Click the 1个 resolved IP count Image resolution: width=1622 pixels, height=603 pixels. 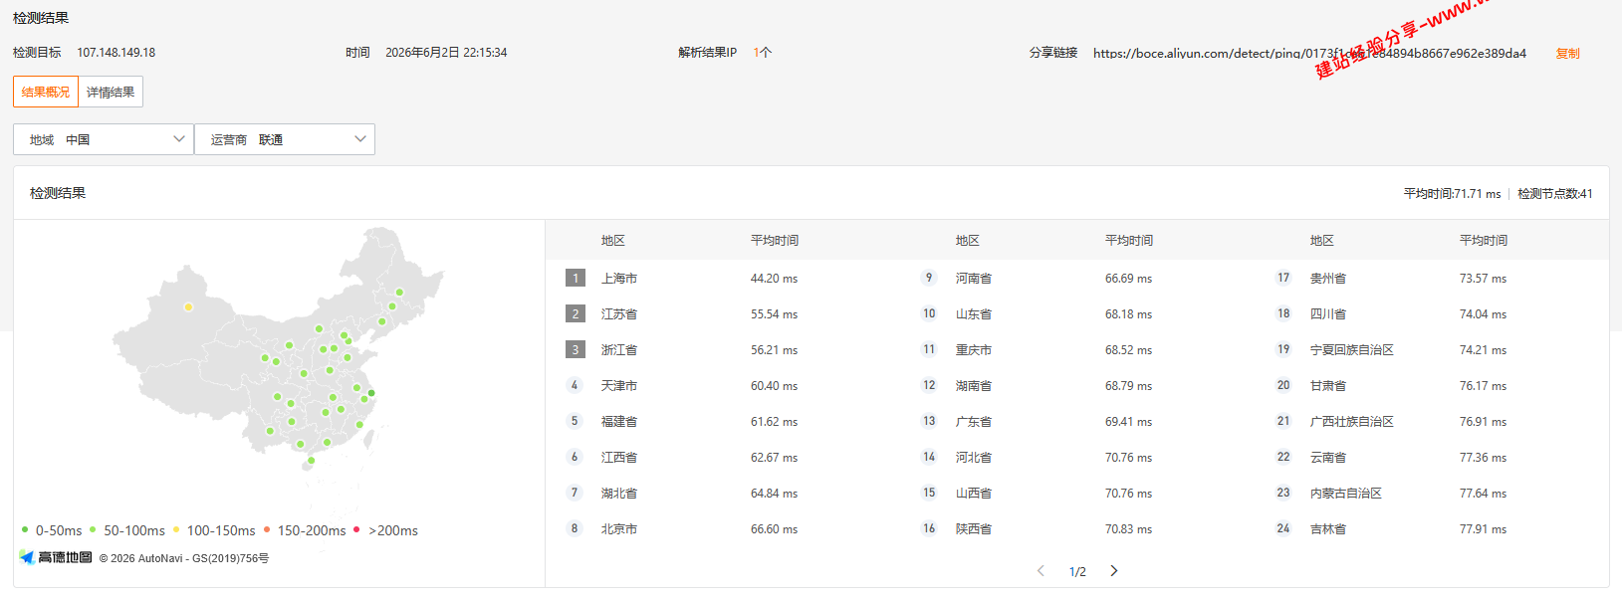click(763, 53)
